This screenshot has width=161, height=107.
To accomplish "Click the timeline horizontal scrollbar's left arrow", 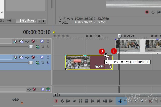I will click(x=55, y=95).
